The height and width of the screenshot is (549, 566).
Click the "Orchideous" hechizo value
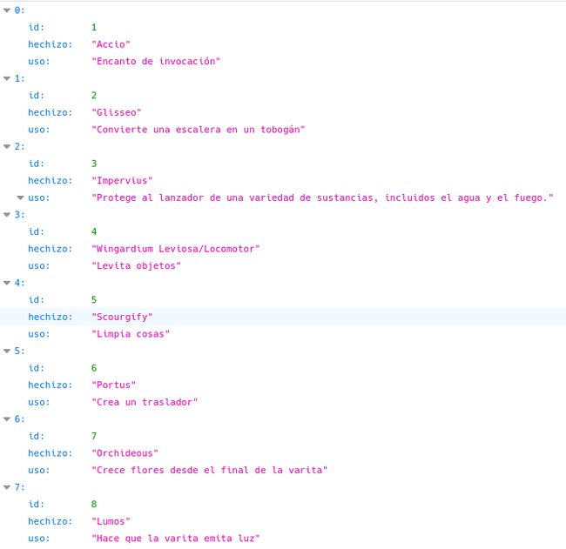pyautogui.click(x=125, y=453)
